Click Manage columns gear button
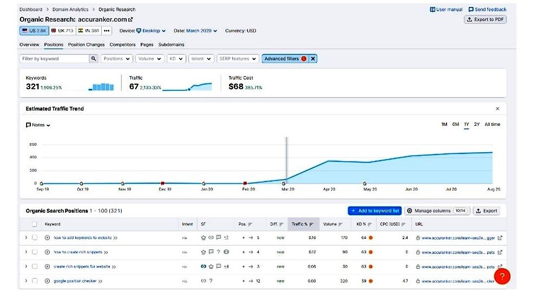 pyautogui.click(x=437, y=210)
